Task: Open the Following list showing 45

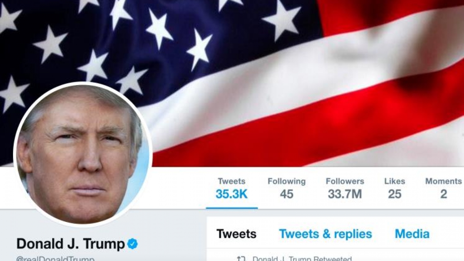Action: [x=286, y=188]
